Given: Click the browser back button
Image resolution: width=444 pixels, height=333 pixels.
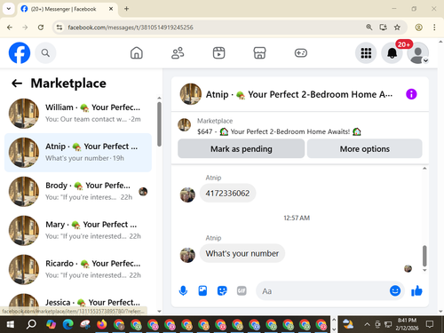Looking at the screenshot, I should click(10, 28).
